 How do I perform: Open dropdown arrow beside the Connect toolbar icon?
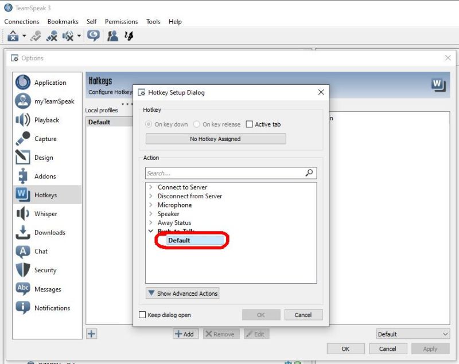24,36
